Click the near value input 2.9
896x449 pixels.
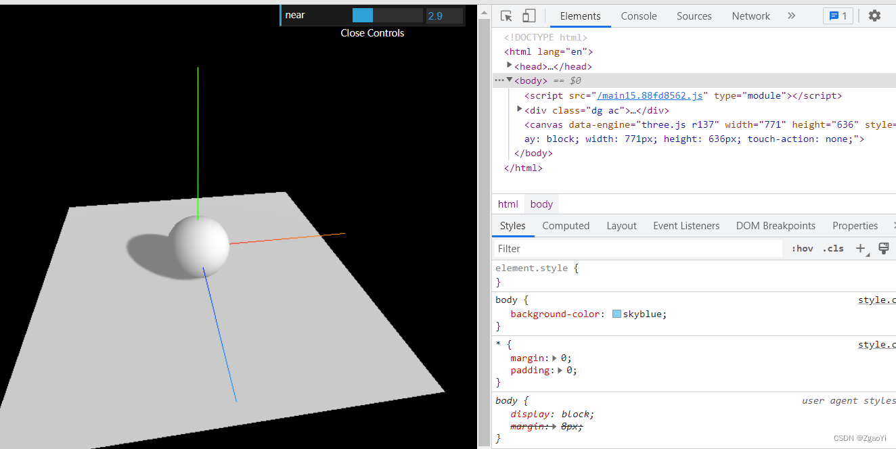[x=445, y=16]
